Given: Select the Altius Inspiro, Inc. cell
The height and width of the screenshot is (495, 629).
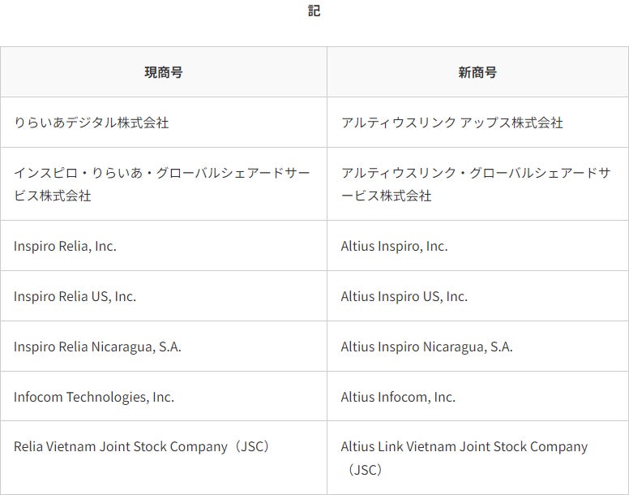Looking at the screenshot, I should (394, 246).
